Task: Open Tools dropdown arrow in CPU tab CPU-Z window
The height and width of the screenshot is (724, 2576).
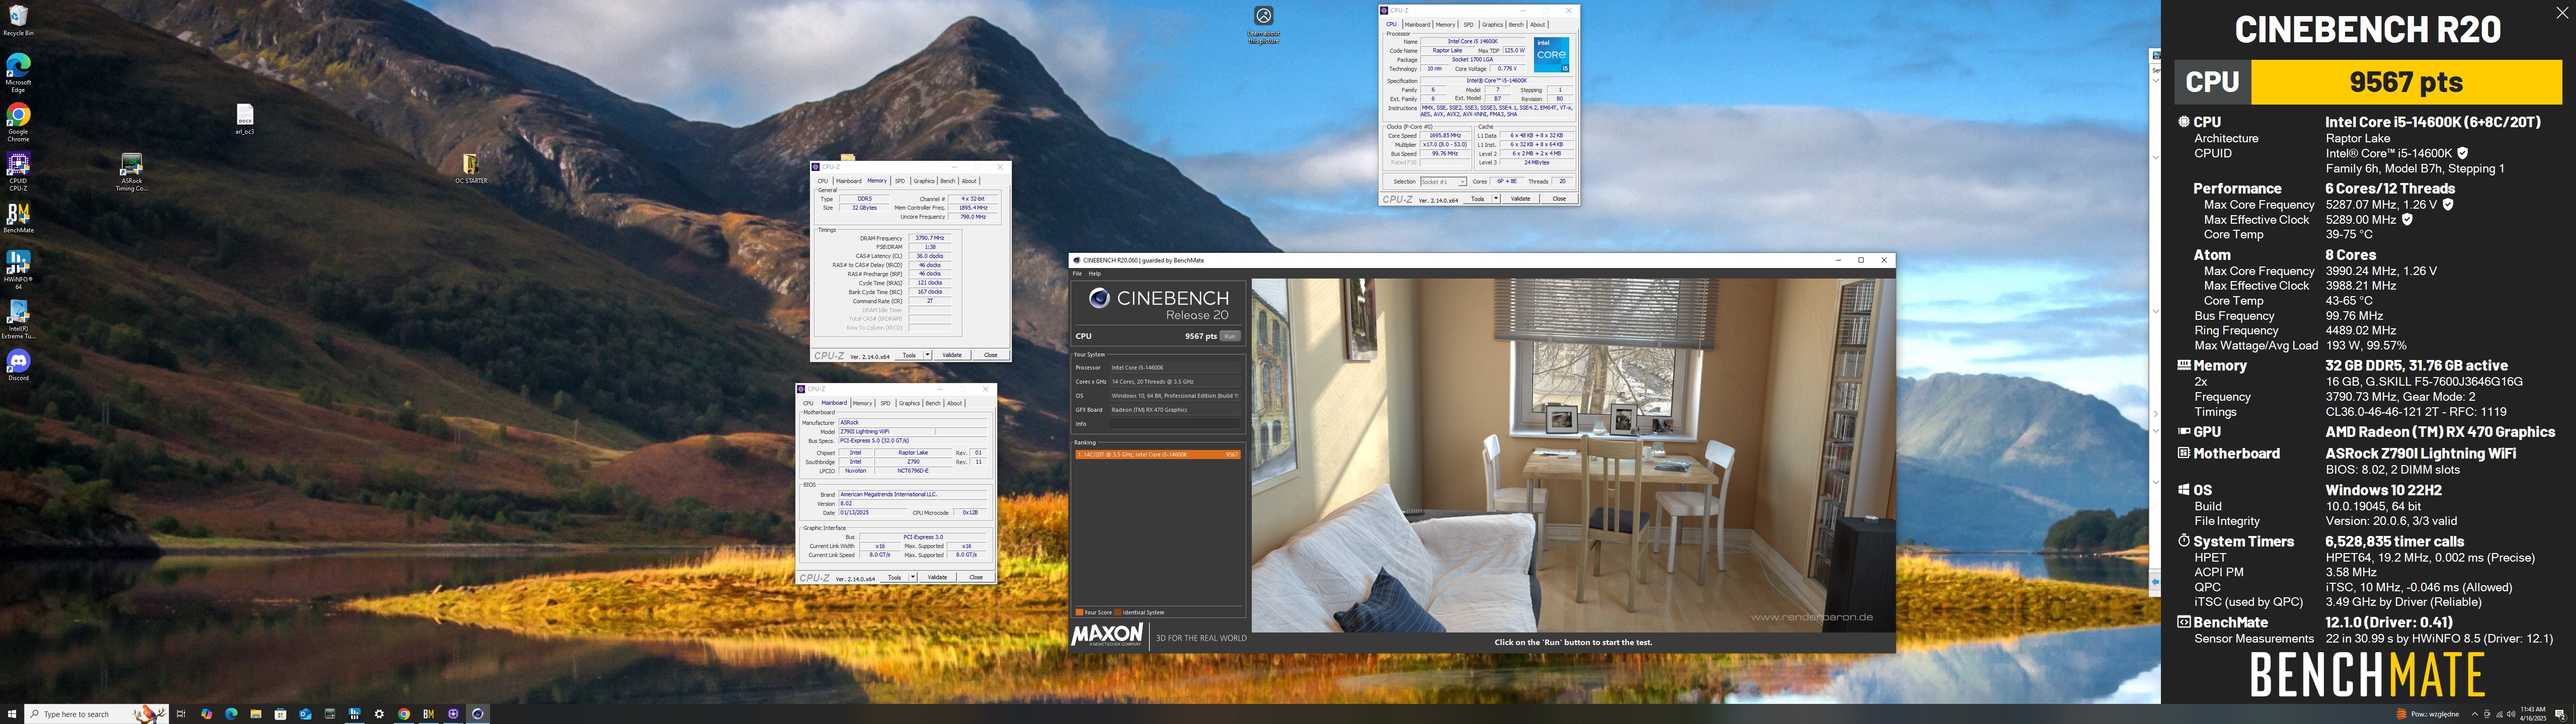Action: [1496, 199]
